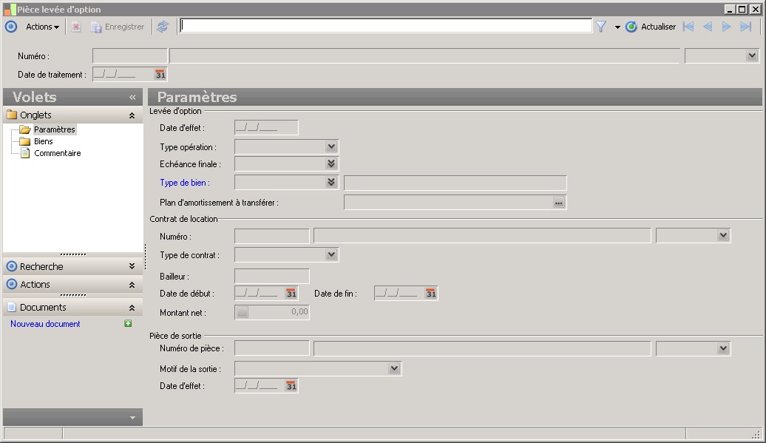Go to the previous record
This screenshot has width=766, height=443.
[x=708, y=27]
